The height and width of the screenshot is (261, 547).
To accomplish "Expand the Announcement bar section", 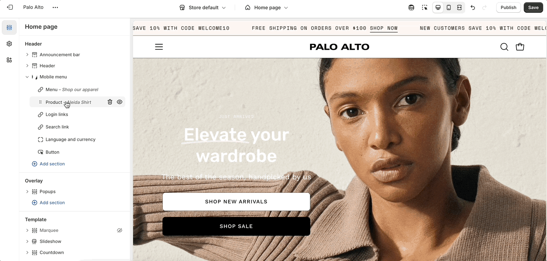I will [x=27, y=55].
